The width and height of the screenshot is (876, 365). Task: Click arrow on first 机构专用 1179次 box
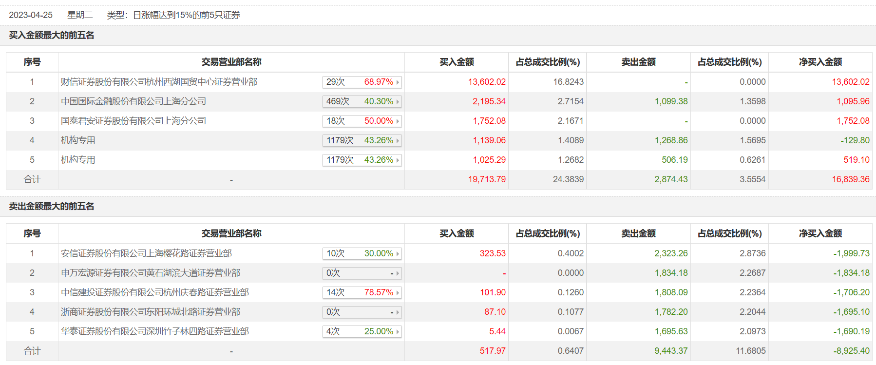398,141
